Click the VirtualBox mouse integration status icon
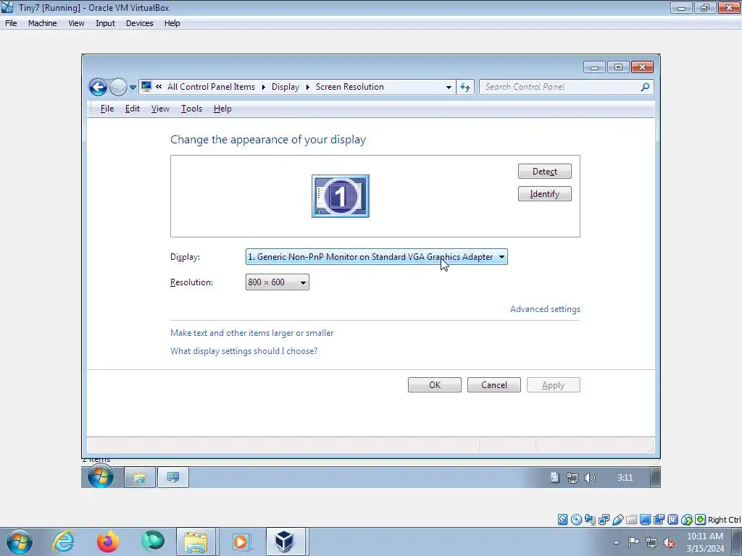 [687, 520]
